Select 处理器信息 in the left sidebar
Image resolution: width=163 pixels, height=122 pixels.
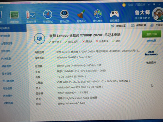(6, 43)
